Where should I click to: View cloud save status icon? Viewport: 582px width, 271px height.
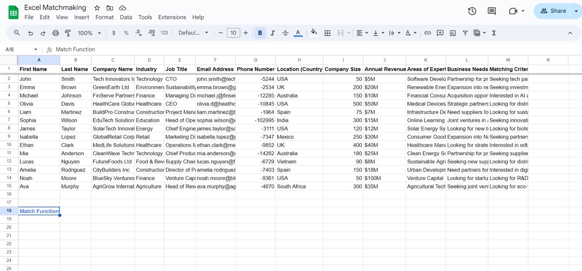(x=123, y=8)
